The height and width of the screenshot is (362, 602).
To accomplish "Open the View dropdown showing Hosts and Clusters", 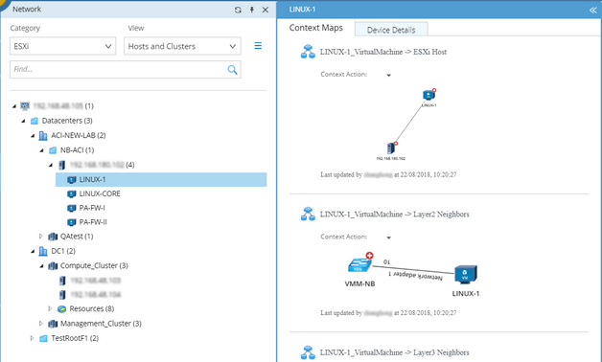I will pos(182,46).
